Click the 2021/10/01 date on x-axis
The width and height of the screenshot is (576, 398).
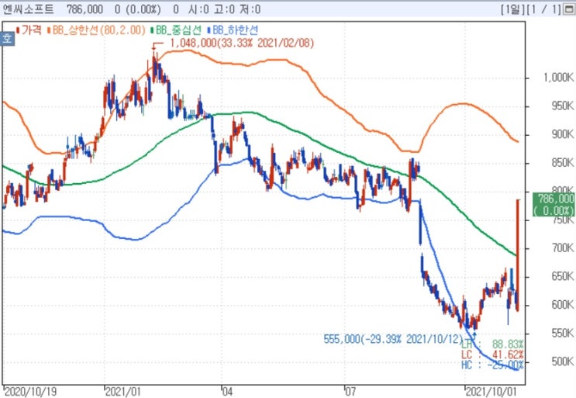click(491, 392)
